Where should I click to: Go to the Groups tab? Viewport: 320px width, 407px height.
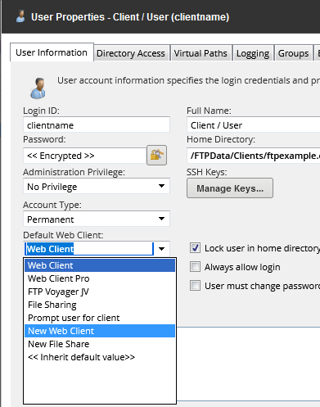point(293,53)
